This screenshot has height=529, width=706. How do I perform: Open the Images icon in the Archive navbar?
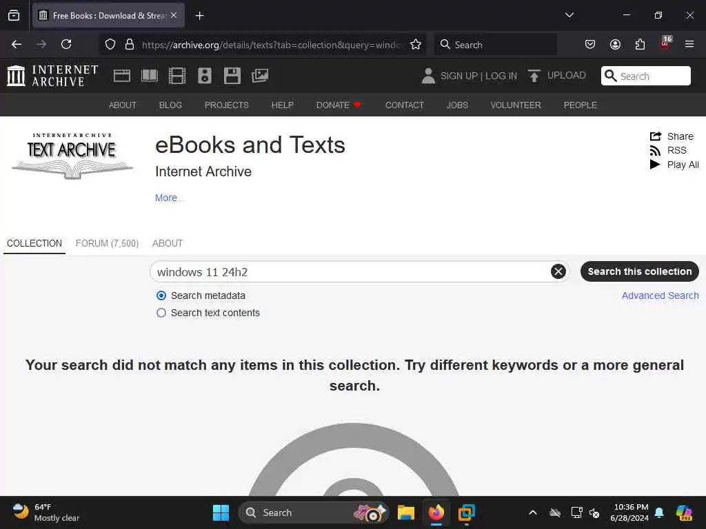point(260,76)
